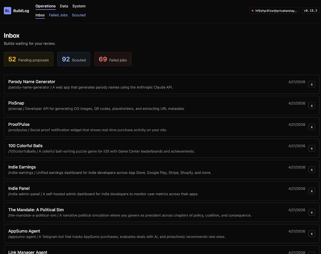Open the 52 Pending proposals card
The image size is (321, 254).
pos(29,59)
